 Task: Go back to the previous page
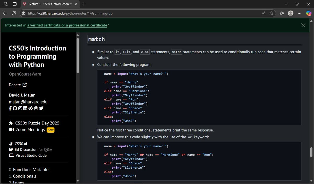coord(5,13)
